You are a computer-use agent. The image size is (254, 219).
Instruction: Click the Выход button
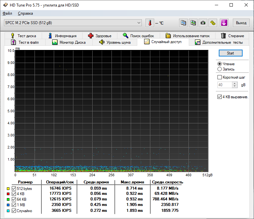pos(241,23)
